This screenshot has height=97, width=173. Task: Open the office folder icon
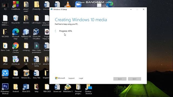[5, 61]
